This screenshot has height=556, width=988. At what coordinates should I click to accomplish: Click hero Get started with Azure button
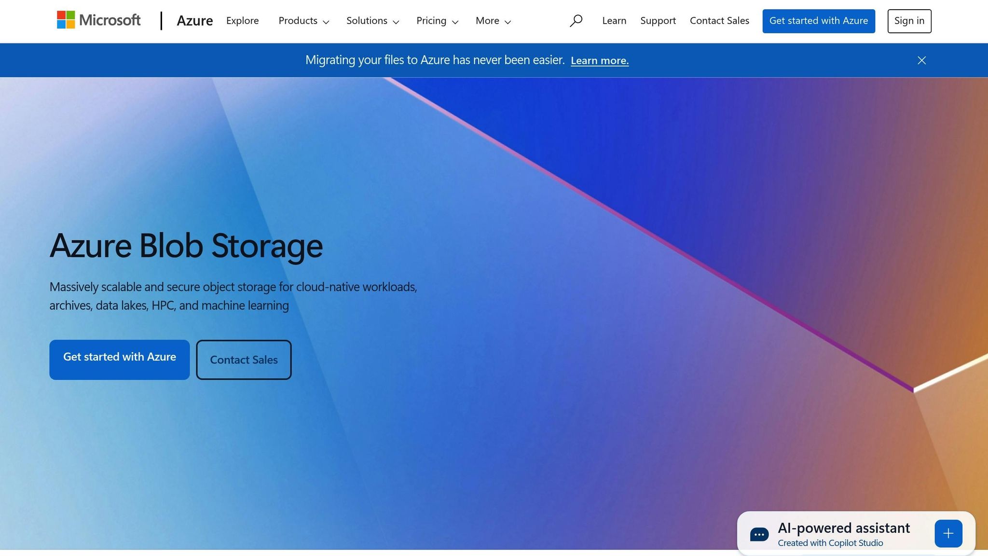(120, 360)
